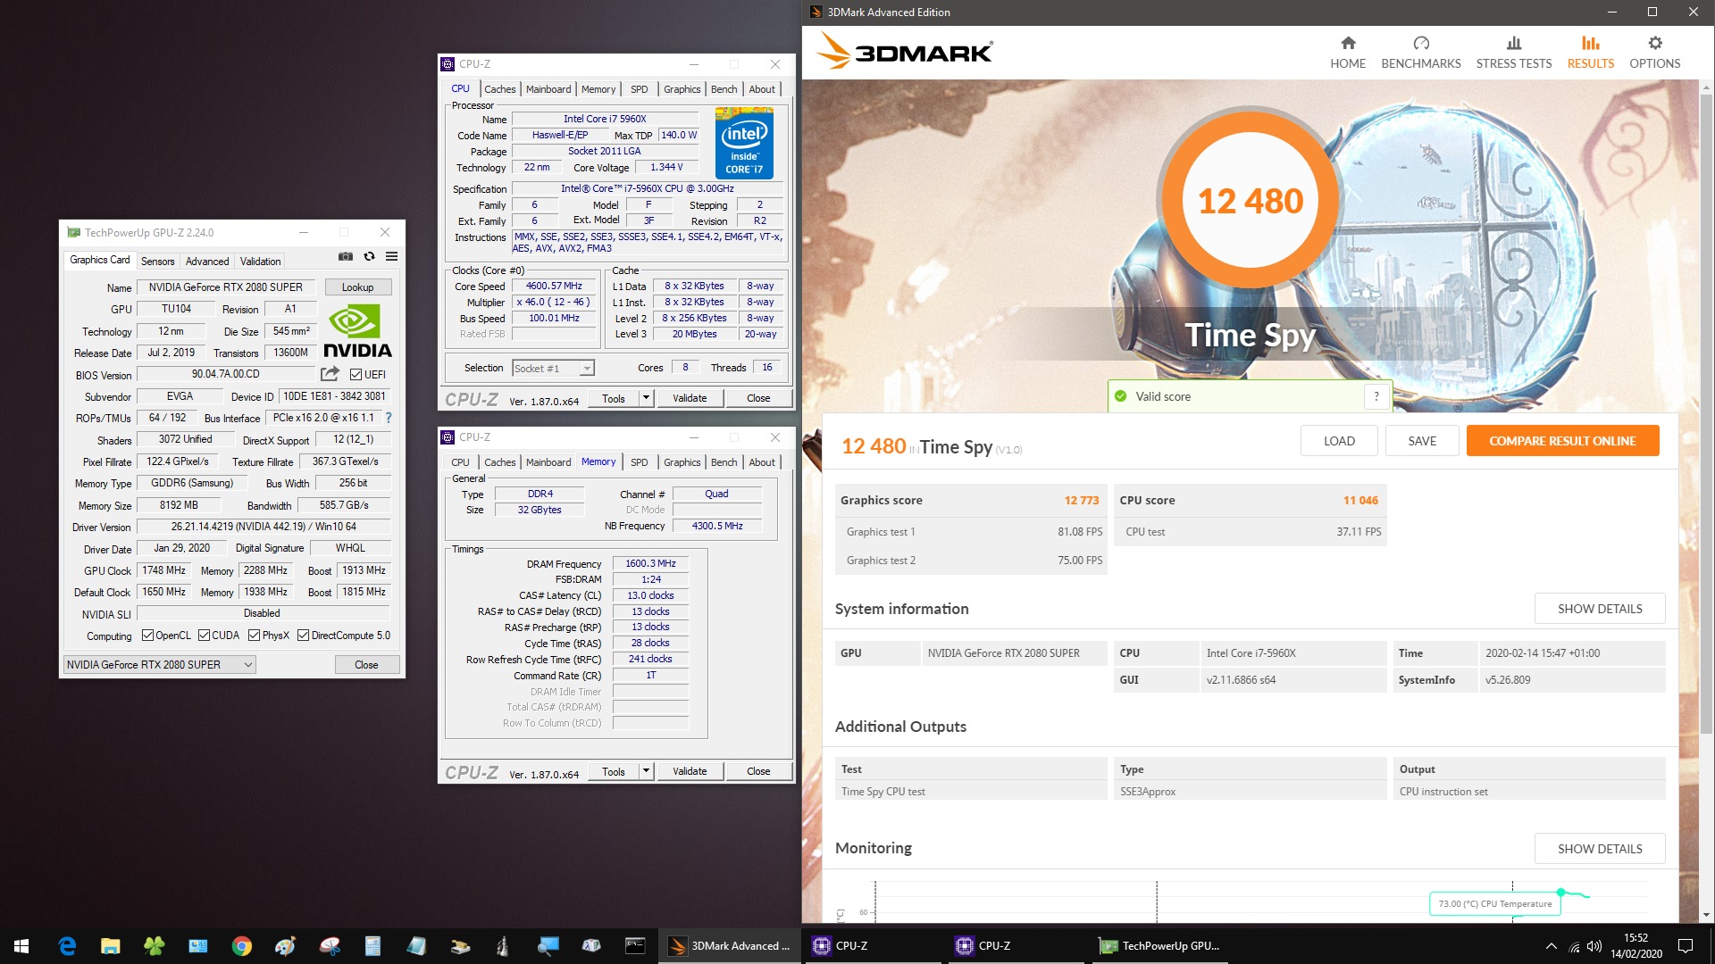Uncheck OpenCL support in GPU-Z

click(150, 635)
